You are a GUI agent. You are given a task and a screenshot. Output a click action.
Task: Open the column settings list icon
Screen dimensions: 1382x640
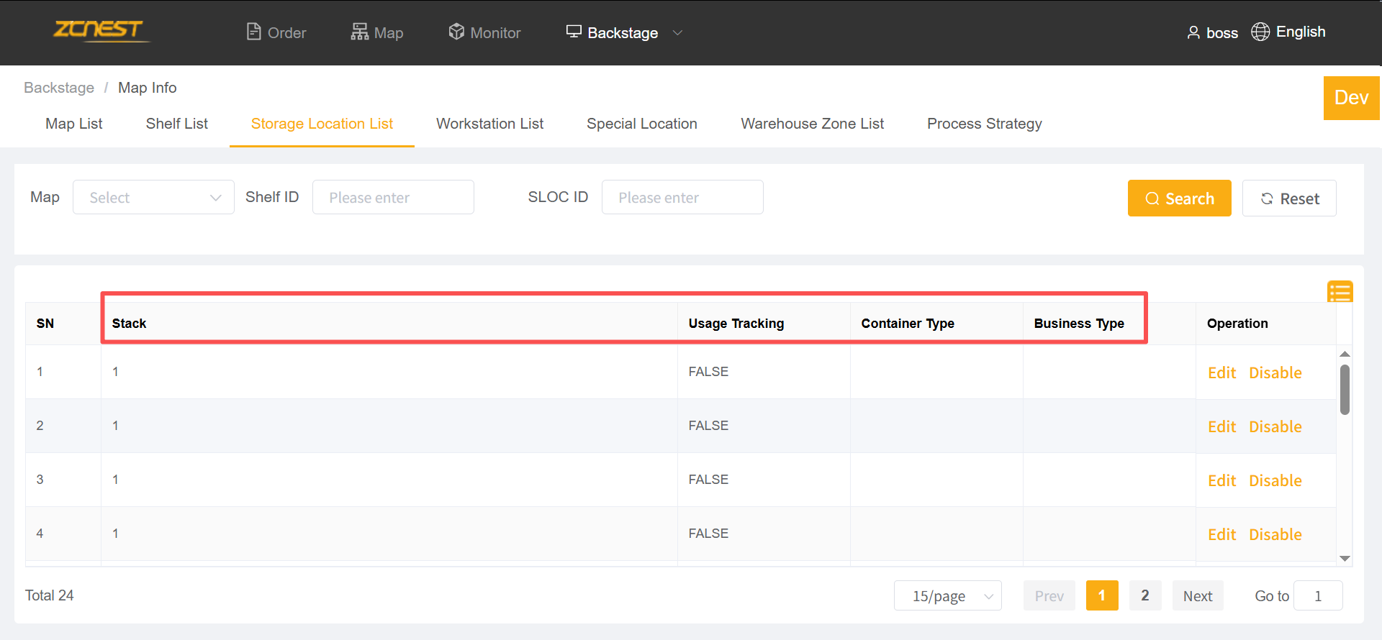(x=1340, y=291)
